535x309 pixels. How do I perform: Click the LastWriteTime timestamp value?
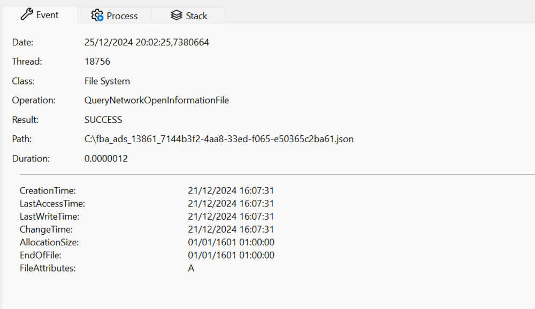[x=231, y=217]
